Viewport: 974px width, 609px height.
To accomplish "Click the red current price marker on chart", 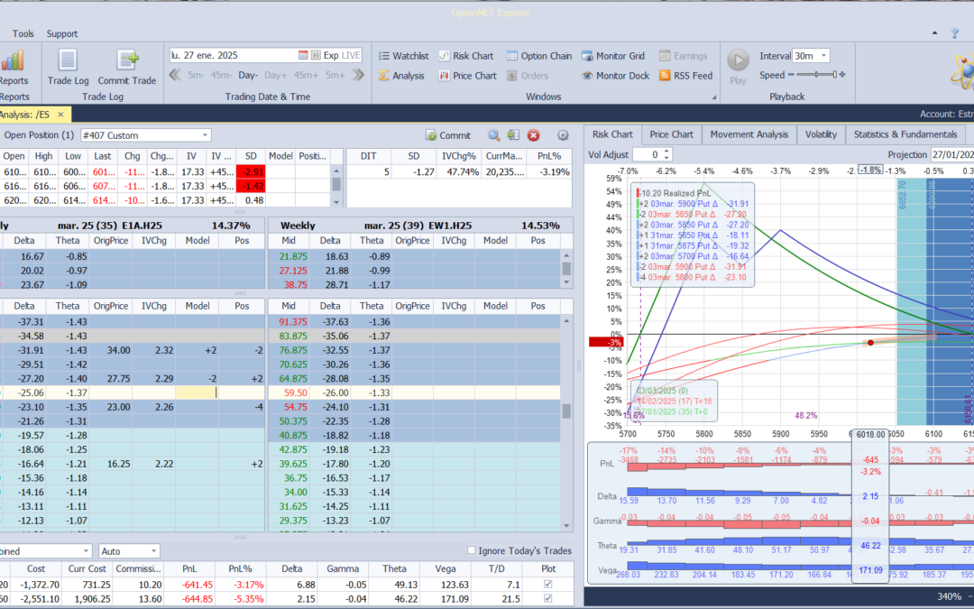I will click(x=870, y=343).
